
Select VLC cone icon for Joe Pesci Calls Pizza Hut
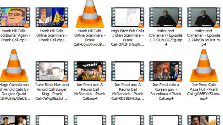pyautogui.click(x=203, y=65)
